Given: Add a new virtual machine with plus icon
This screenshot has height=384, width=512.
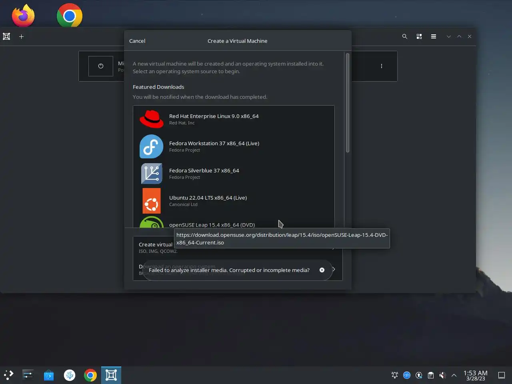Looking at the screenshot, I should 22,36.
